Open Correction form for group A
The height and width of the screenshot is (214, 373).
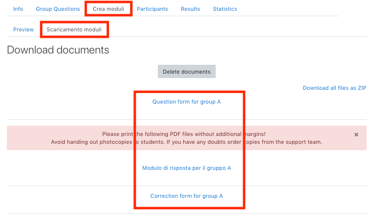(x=187, y=196)
